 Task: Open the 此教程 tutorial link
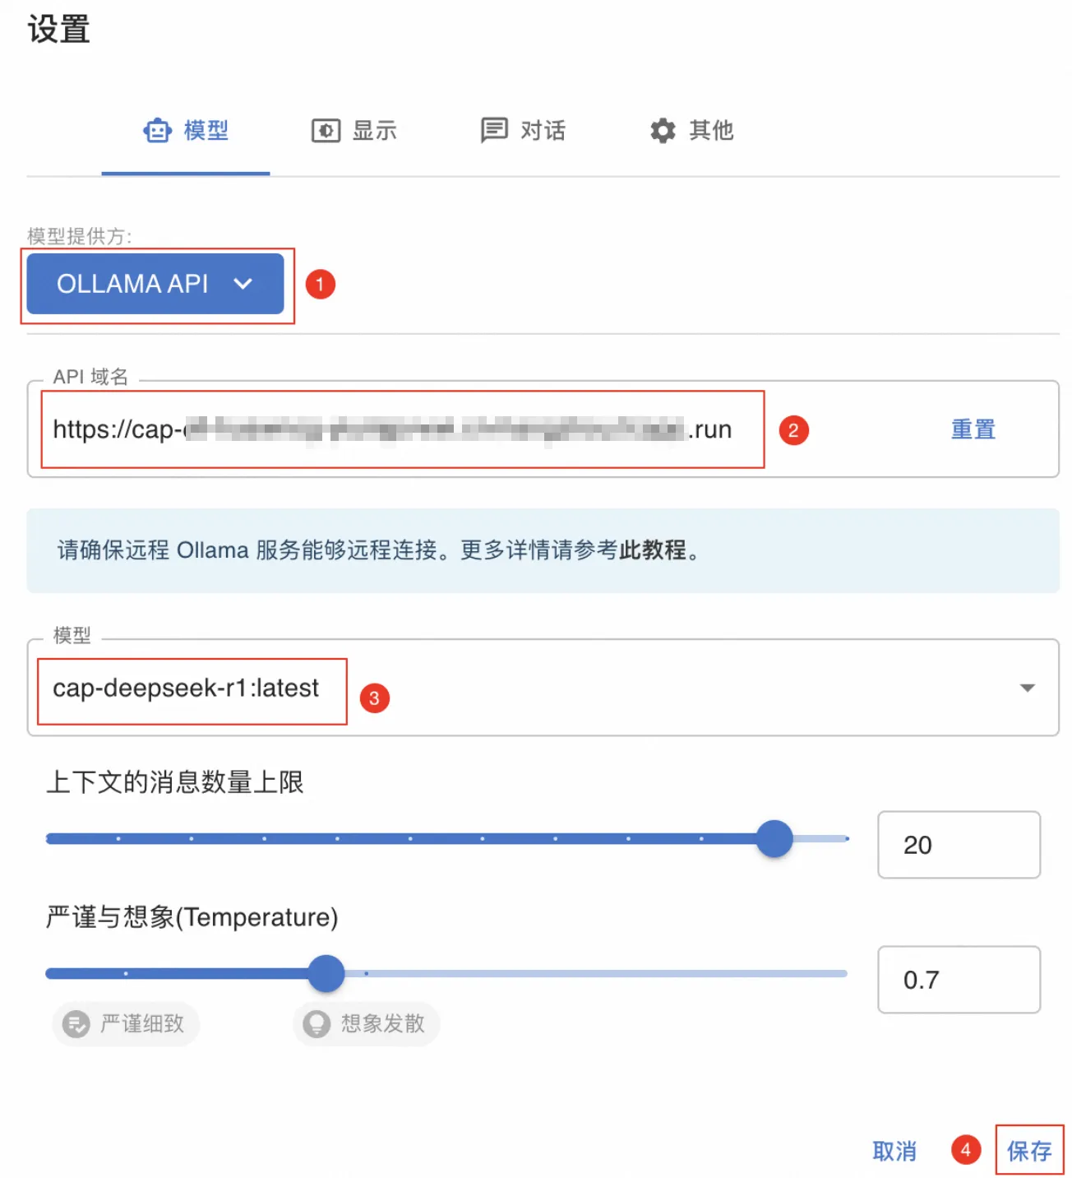(652, 550)
